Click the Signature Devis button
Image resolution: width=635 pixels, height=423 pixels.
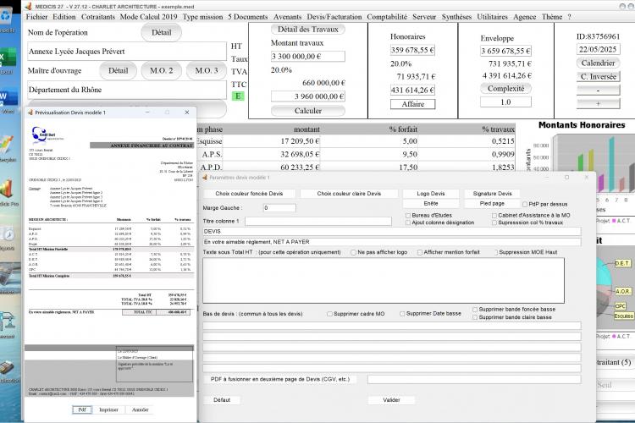[493, 194]
